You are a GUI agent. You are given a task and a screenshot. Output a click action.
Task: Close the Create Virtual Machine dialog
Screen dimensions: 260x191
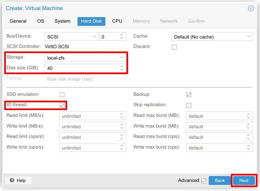(251, 9)
